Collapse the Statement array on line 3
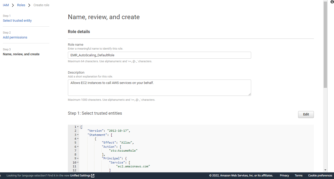 [x=78, y=135]
